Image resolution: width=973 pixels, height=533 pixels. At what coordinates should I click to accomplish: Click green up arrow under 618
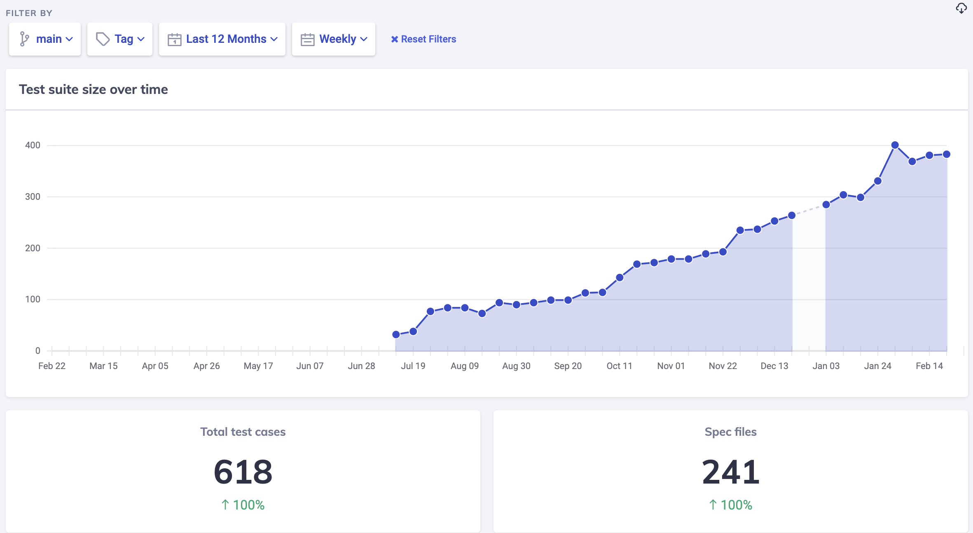pos(225,505)
